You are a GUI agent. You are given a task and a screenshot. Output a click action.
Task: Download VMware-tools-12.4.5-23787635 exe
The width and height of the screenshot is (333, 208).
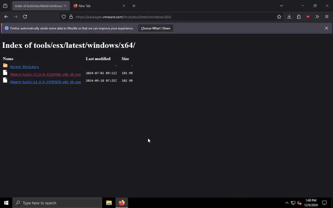click(x=45, y=82)
